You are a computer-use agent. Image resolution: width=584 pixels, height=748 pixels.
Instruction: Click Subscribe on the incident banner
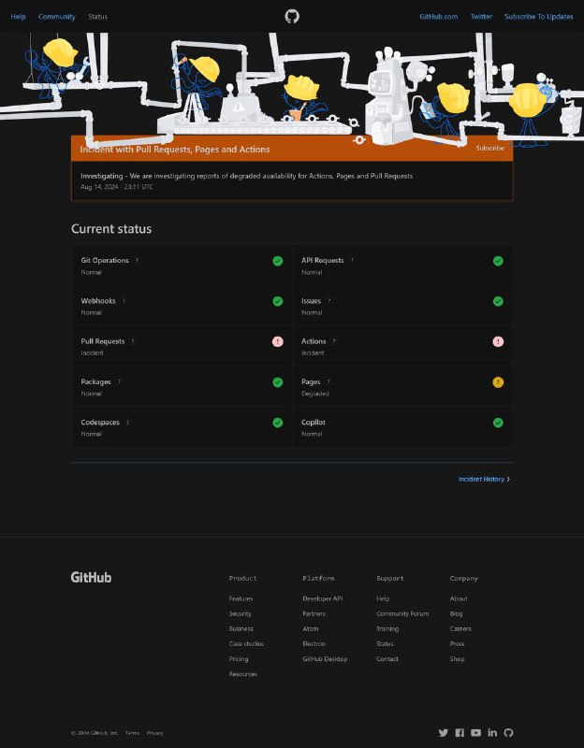pos(489,149)
